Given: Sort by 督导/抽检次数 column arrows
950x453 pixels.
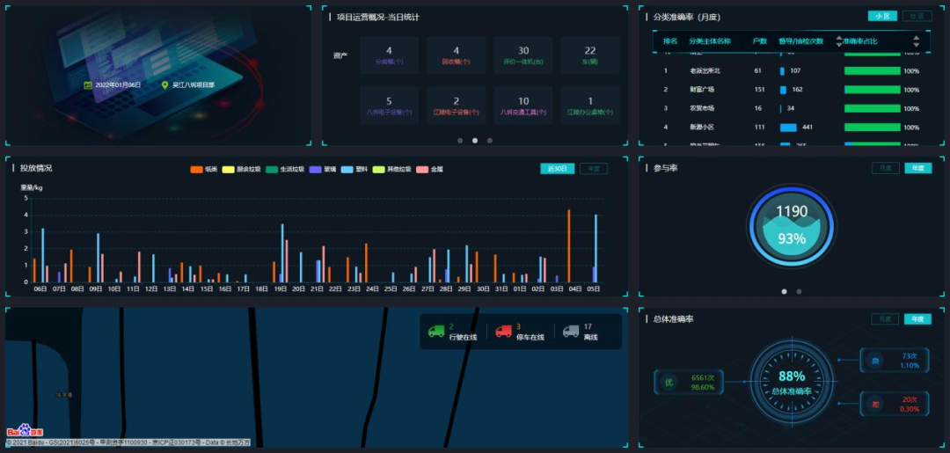Looking at the screenshot, I should [839, 41].
